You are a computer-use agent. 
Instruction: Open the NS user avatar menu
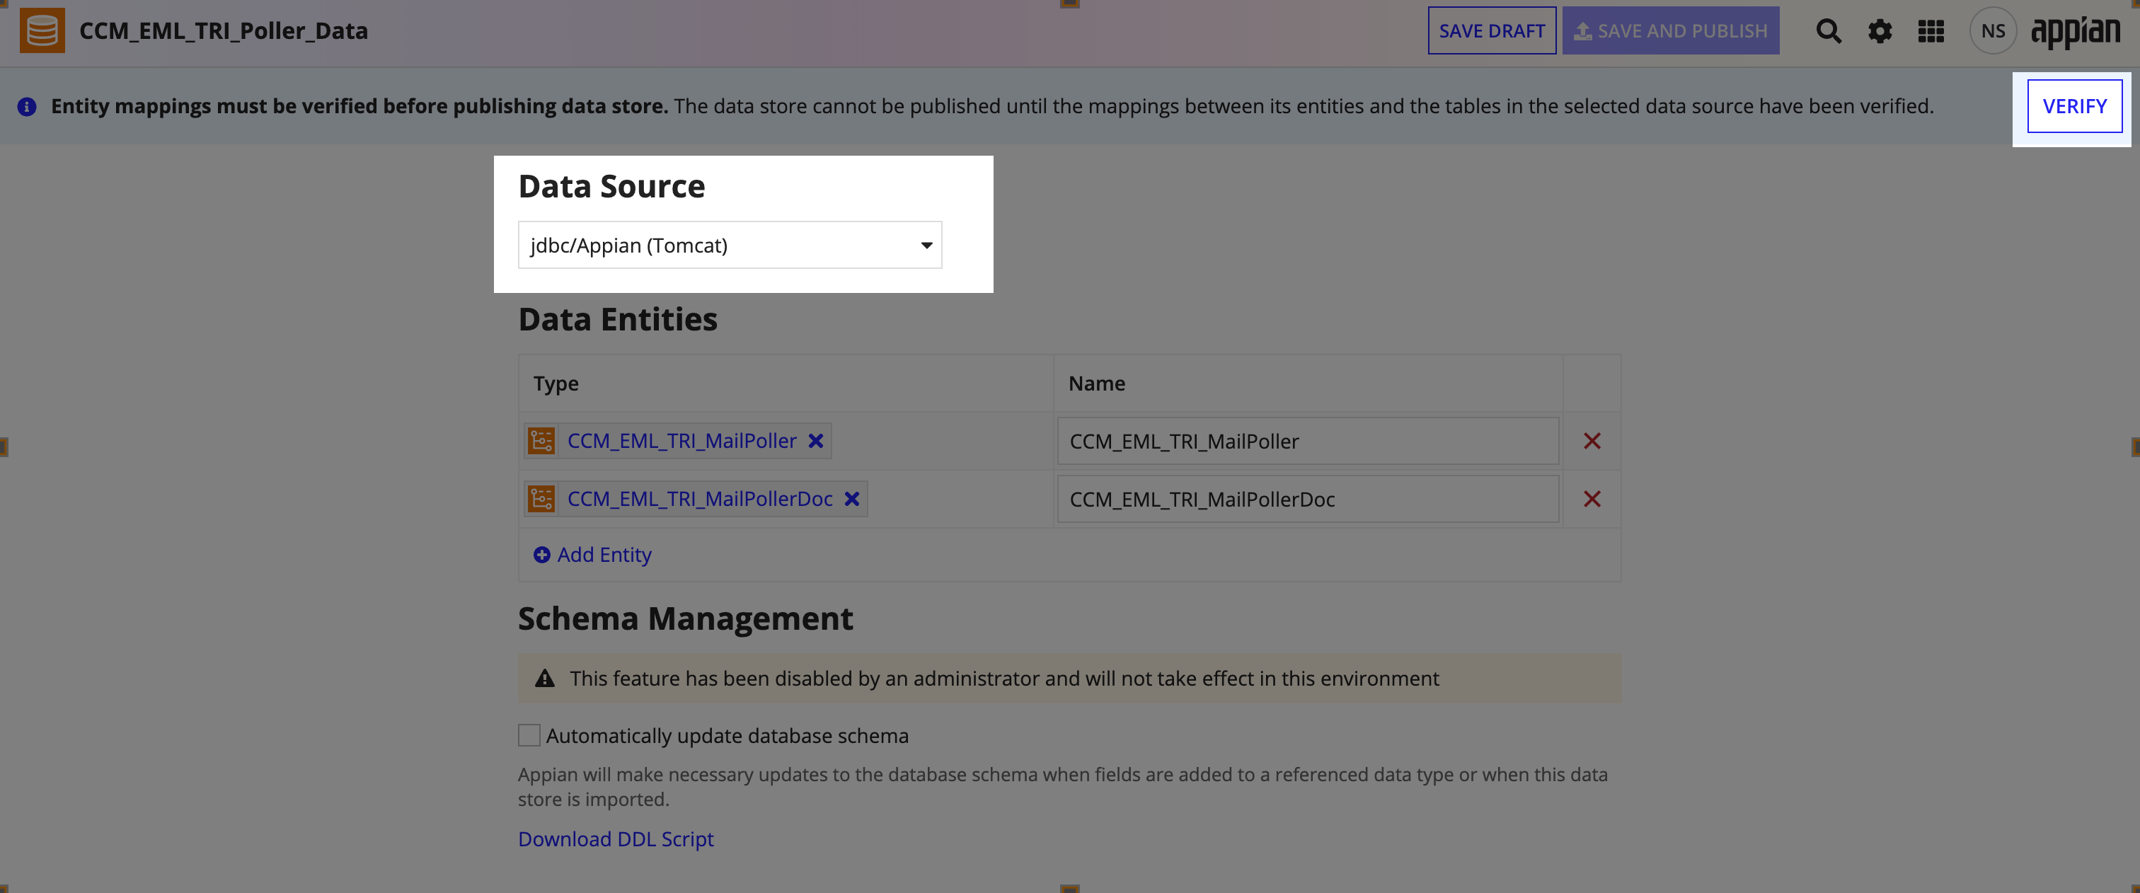(1993, 30)
